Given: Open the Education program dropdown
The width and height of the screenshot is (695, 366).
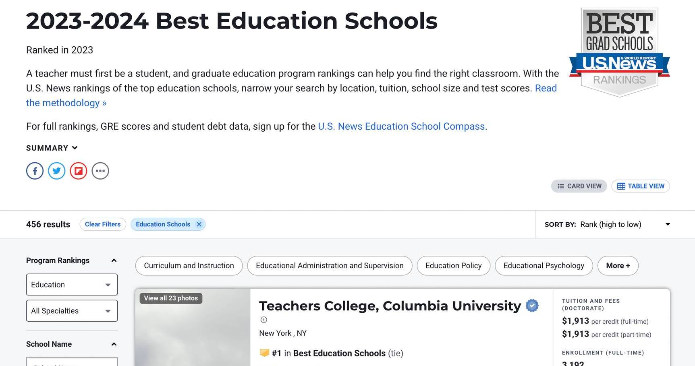Looking at the screenshot, I should (72, 285).
